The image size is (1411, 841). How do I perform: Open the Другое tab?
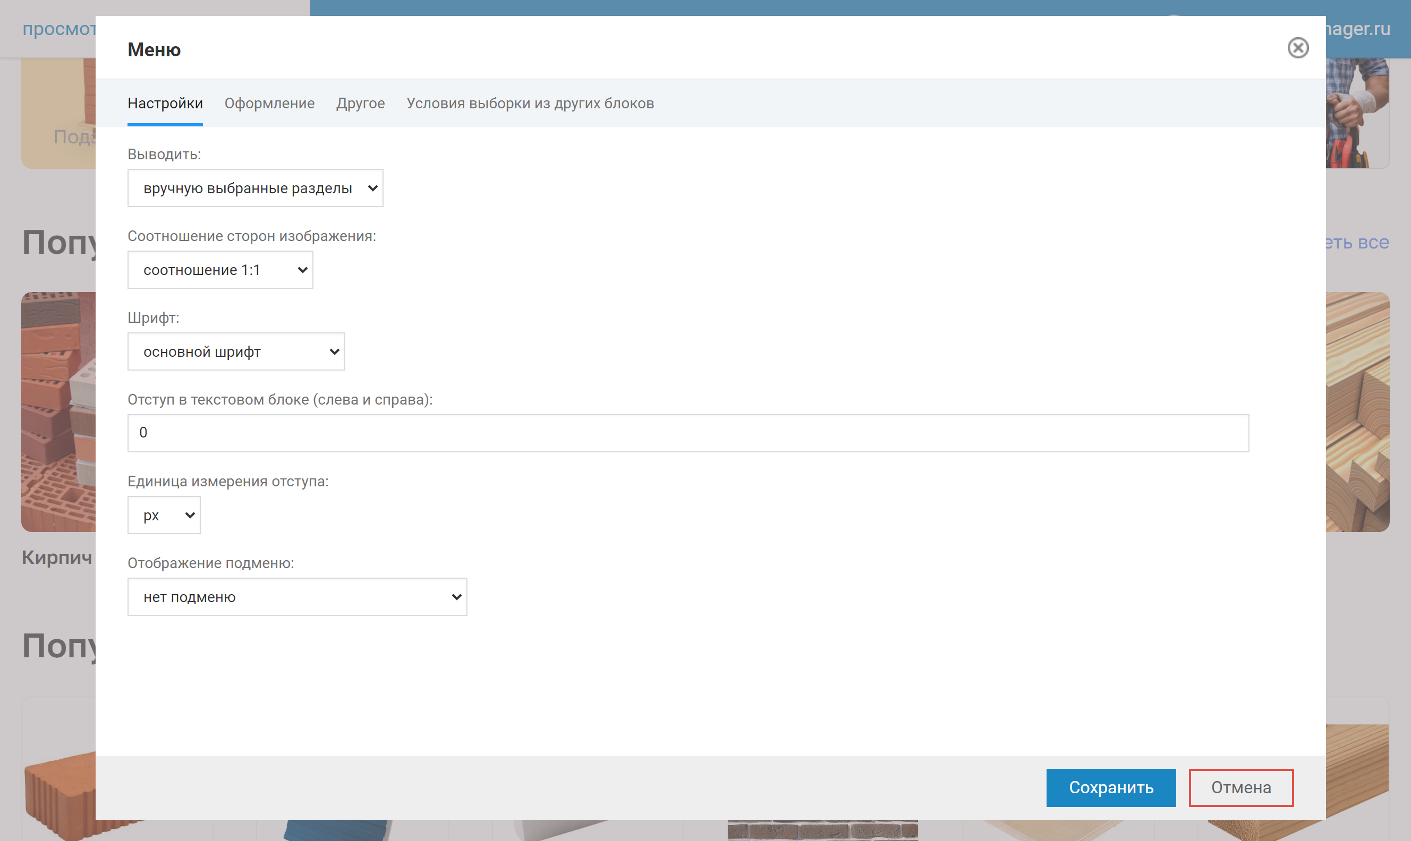[x=360, y=103]
